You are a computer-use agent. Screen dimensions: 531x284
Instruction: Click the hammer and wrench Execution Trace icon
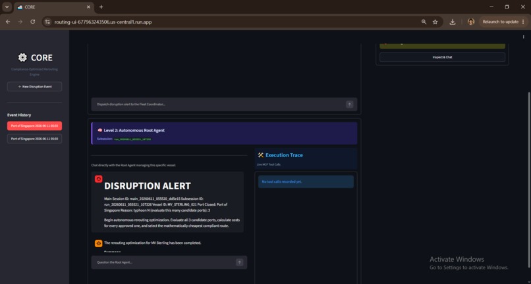click(x=260, y=155)
